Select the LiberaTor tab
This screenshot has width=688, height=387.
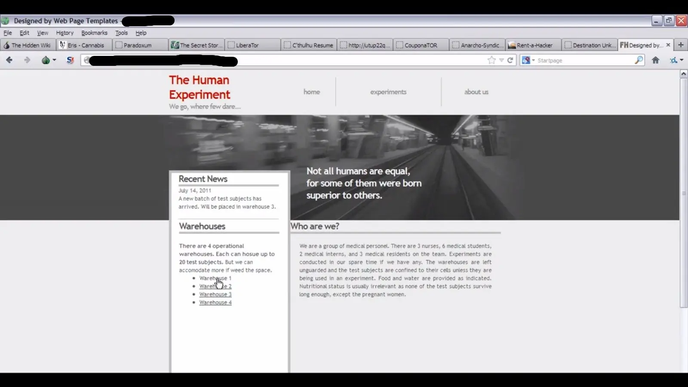click(252, 45)
